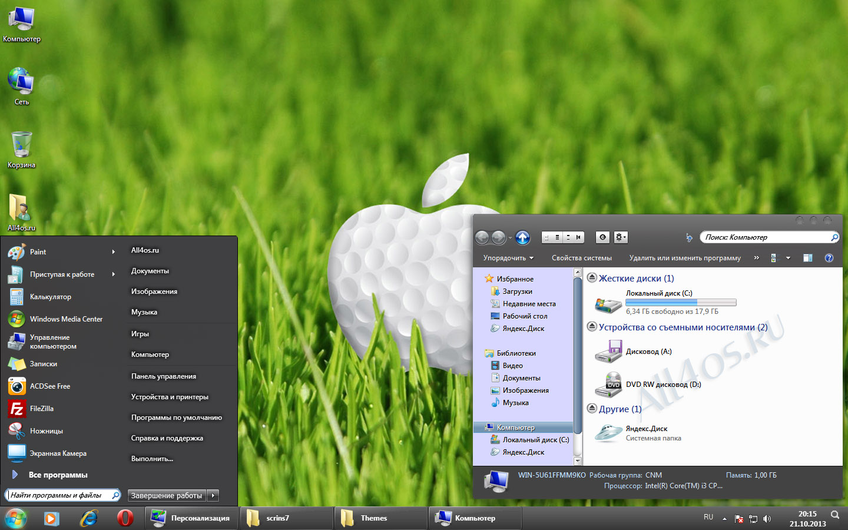Show more toolbar commands chevron
This screenshot has width=848, height=530.
(757, 258)
